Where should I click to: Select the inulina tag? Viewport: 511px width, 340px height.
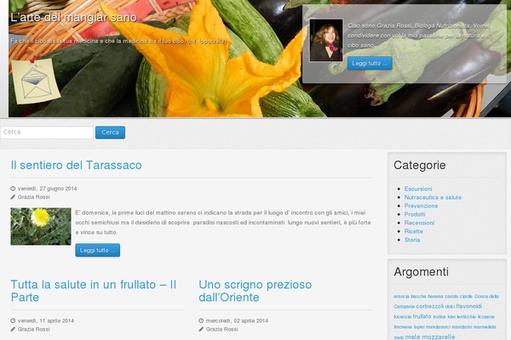point(439,316)
